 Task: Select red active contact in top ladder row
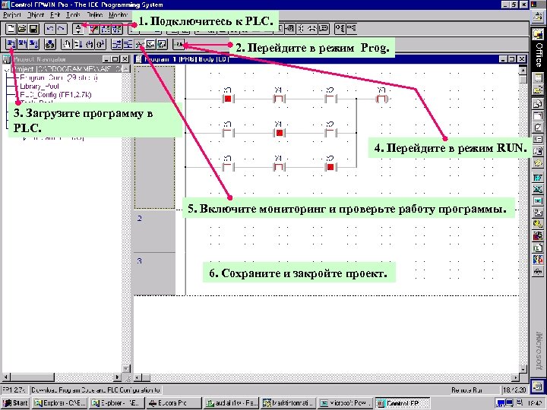pos(228,99)
